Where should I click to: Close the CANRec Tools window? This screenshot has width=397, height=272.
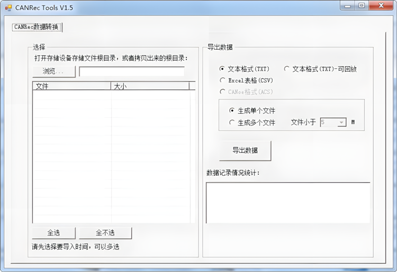pyautogui.click(x=381, y=6)
